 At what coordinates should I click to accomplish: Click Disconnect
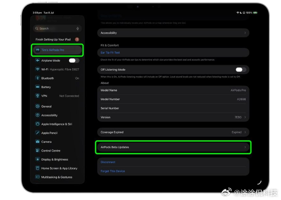click(x=108, y=162)
